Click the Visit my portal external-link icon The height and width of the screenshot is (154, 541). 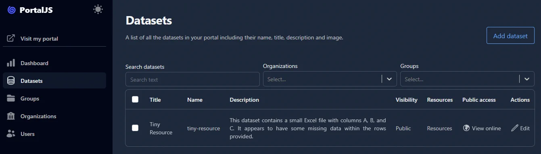click(x=11, y=39)
